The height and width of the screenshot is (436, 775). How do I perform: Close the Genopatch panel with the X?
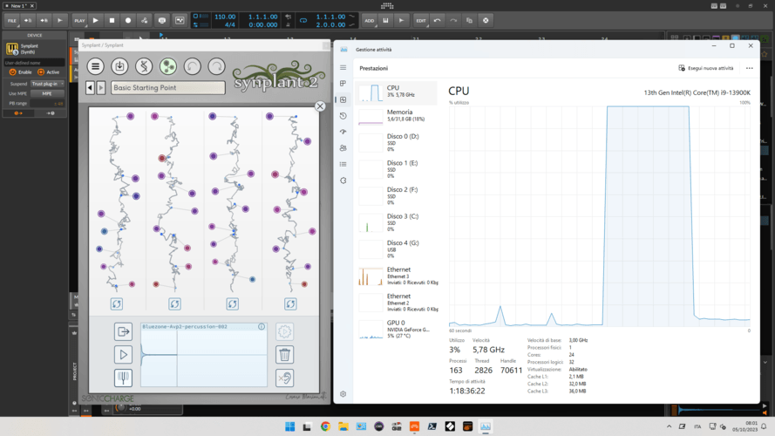click(x=320, y=106)
